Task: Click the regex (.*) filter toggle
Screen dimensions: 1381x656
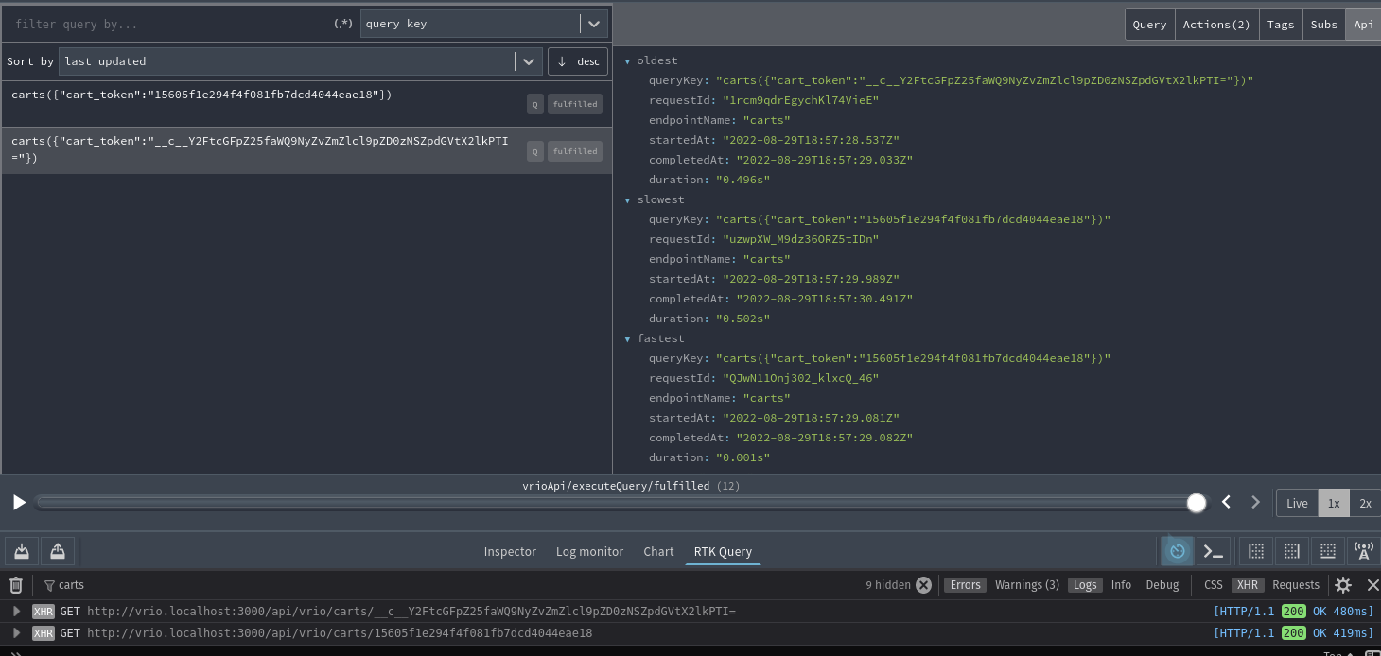Action: [342, 24]
